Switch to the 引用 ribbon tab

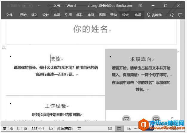pyautogui.click(x=68, y=15)
